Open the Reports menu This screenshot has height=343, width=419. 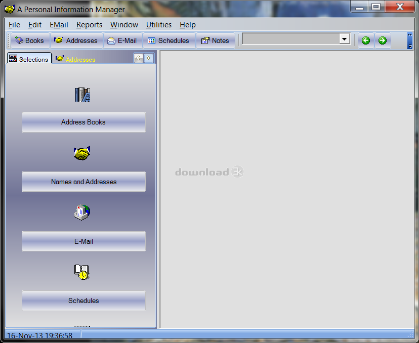coord(89,25)
